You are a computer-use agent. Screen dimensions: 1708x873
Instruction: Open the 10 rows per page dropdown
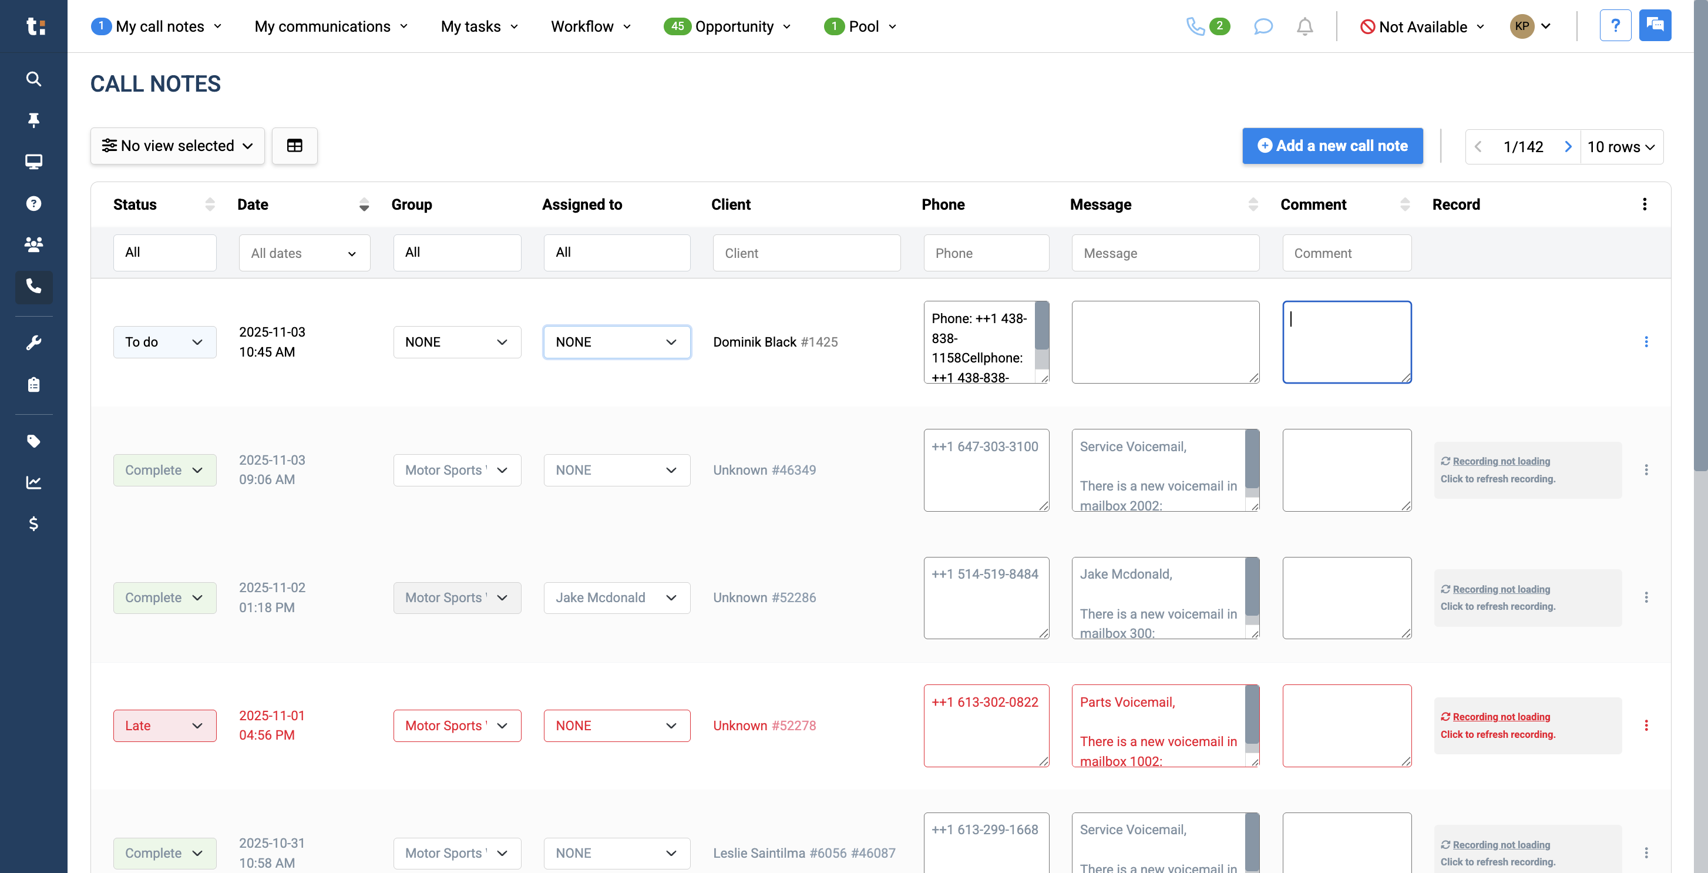[1621, 147]
